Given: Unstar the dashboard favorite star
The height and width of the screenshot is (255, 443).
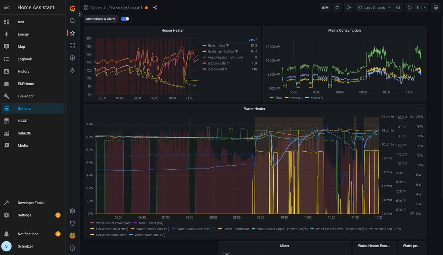Looking at the screenshot, I should (146, 7).
